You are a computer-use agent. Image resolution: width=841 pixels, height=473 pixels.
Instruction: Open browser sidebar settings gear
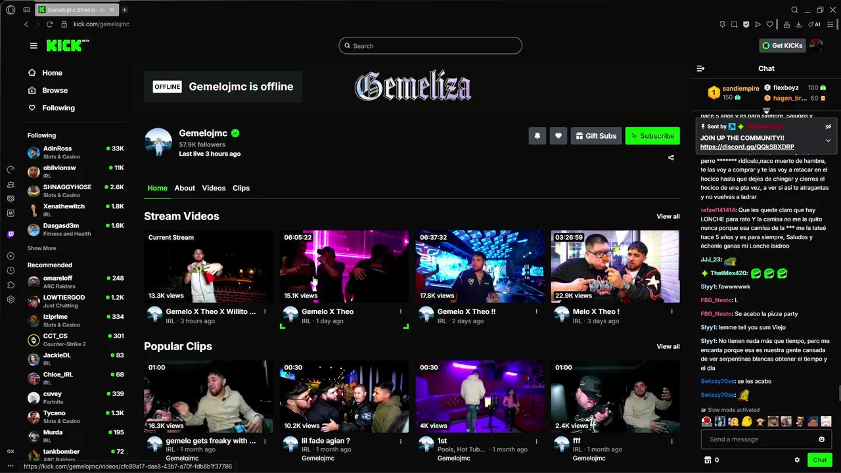pos(11,300)
